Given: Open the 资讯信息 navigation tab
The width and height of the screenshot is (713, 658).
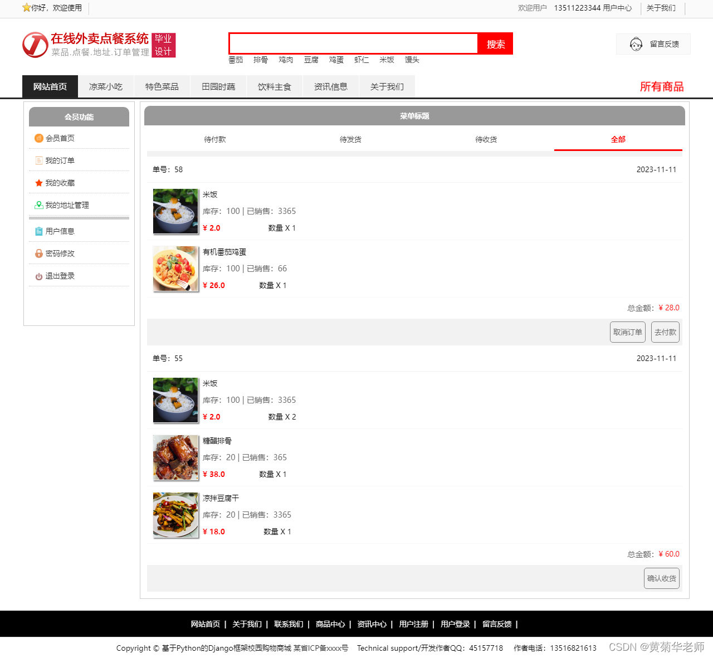Looking at the screenshot, I should pyautogui.click(x=331, y=86).
